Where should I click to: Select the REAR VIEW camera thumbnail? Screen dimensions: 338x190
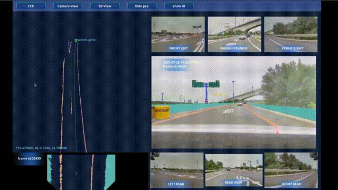click(234, 170)
